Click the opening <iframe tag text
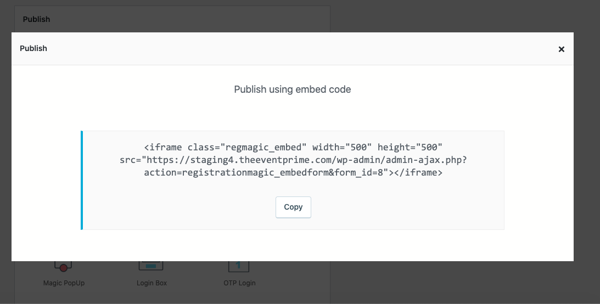The image size is (600, 304). pyautogui.click(x=163, y=147)
